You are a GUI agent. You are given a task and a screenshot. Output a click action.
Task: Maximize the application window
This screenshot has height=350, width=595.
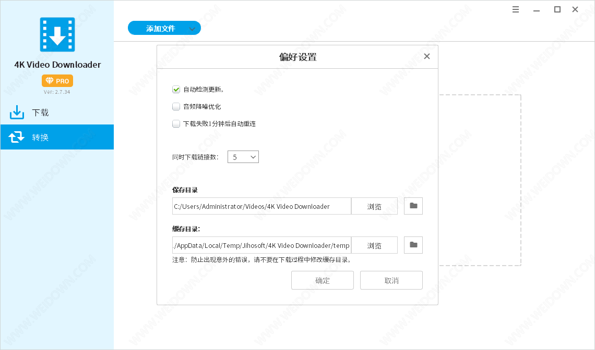click(x=557, y=9)
